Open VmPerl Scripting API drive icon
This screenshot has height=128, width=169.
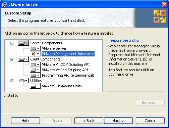pyautogui.click(x=35, y=70)
